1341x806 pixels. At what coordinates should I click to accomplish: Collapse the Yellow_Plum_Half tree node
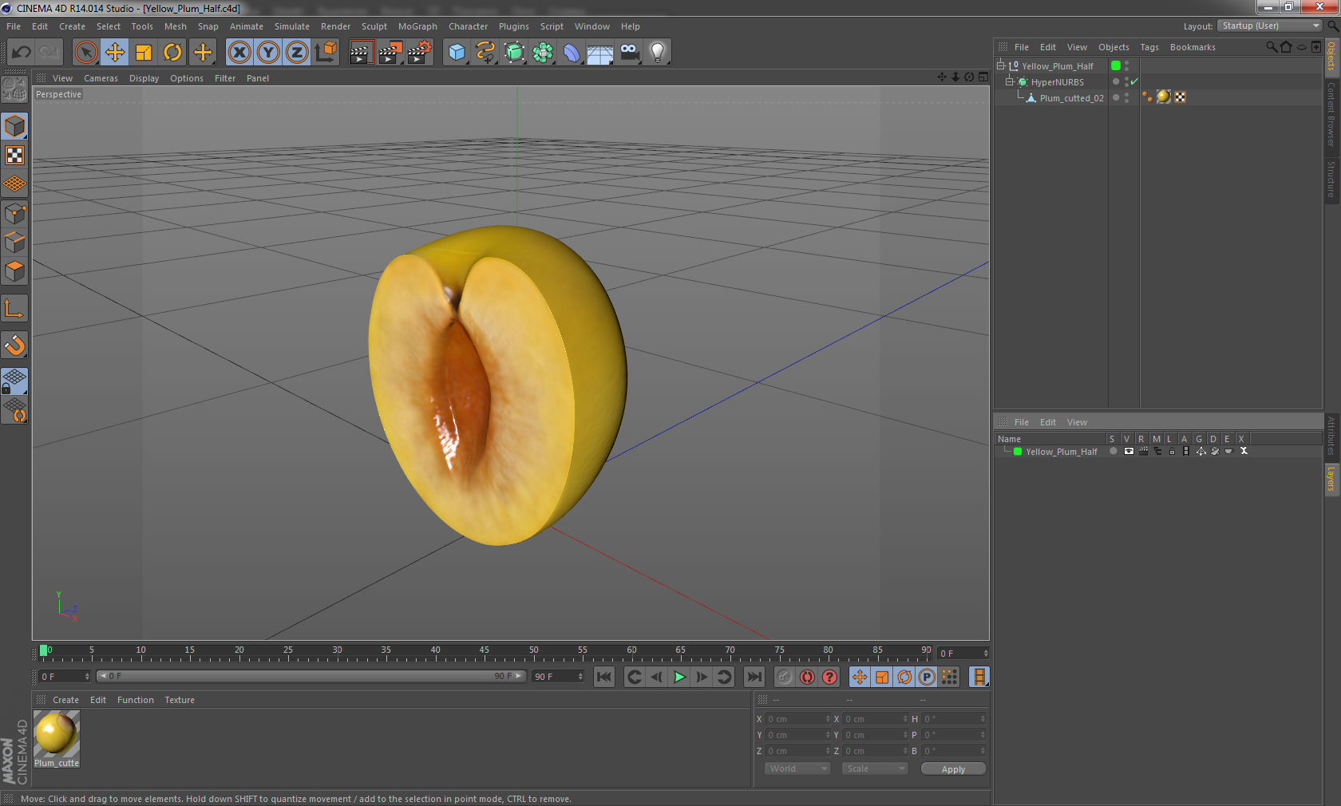click(x=1001, y=65)
